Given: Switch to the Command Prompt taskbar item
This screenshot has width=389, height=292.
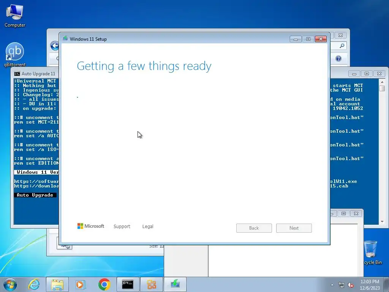Looking at the screenshot, I should click(128, 284).
